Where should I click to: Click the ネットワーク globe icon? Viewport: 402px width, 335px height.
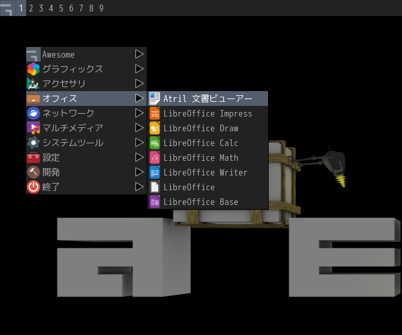[x=33, y=113]
